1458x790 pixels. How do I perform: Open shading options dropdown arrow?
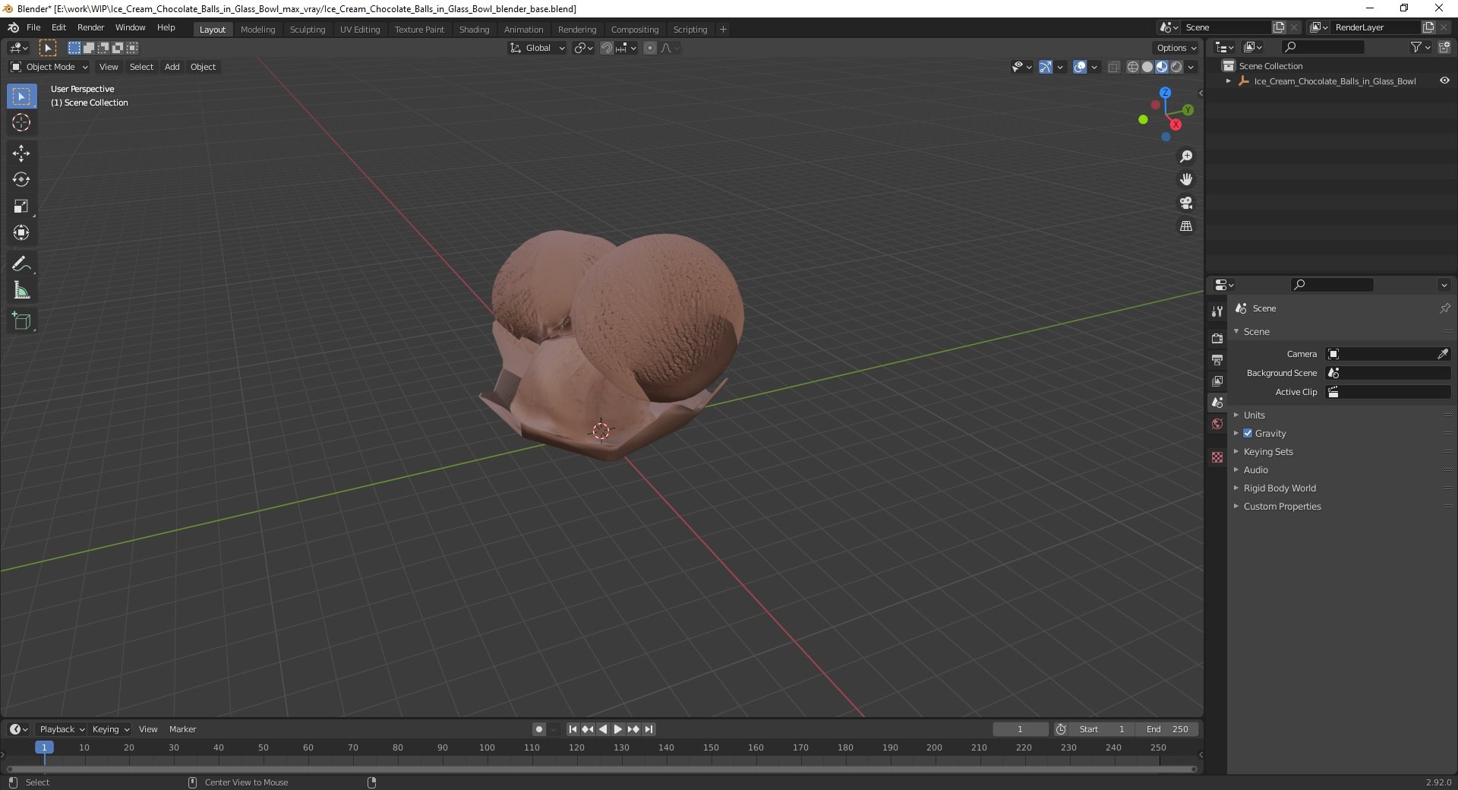click(x=1191, y=67)
